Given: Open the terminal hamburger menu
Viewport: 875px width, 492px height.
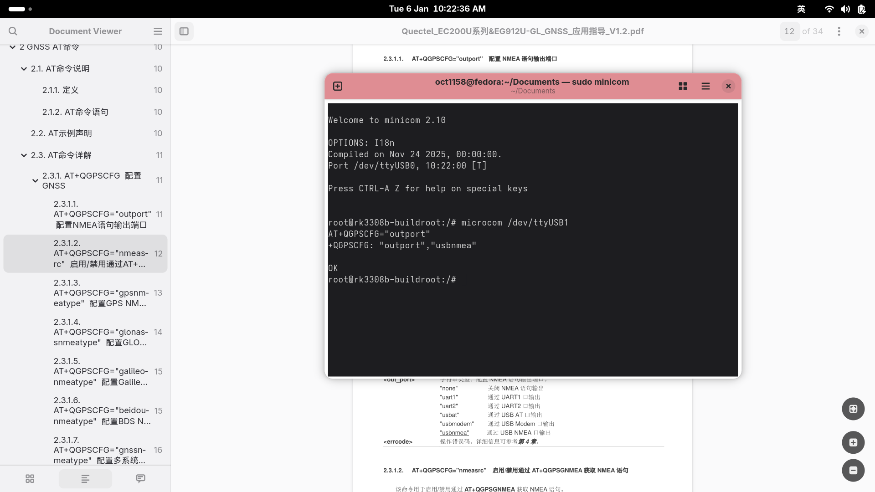Looking at the screenshot, I should (705, 86).
